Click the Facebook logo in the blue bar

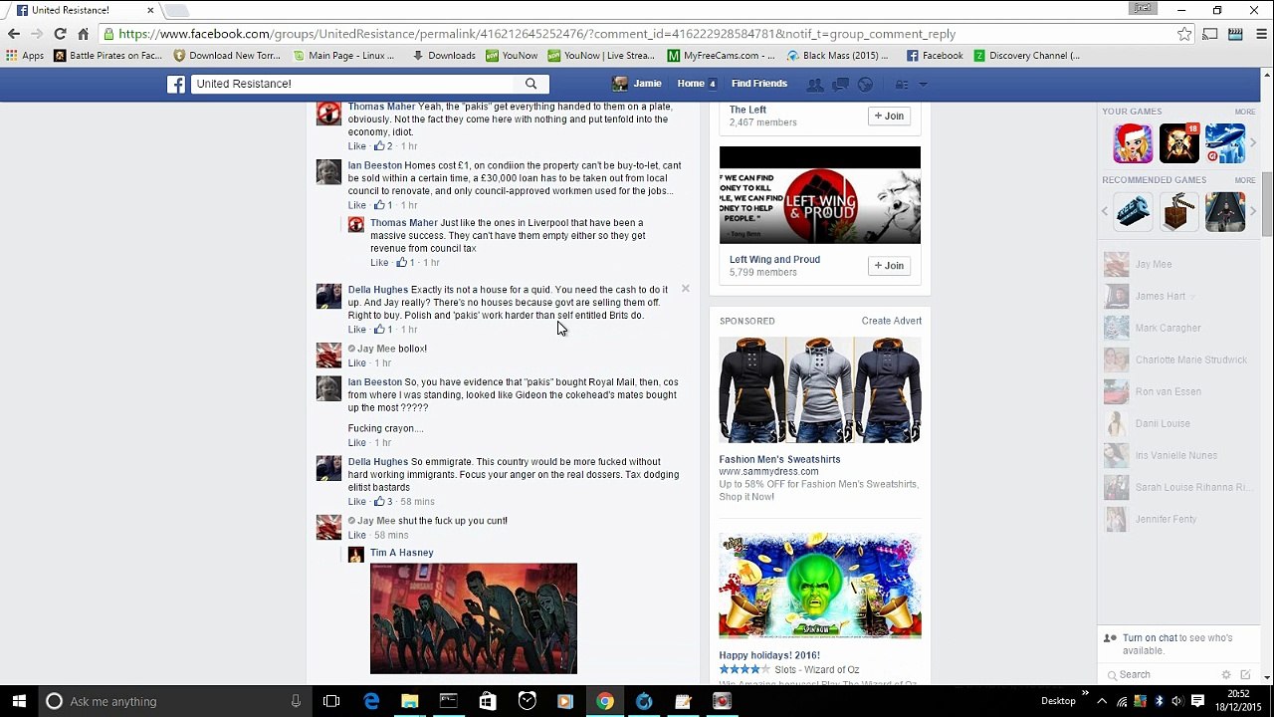point(176,84)
